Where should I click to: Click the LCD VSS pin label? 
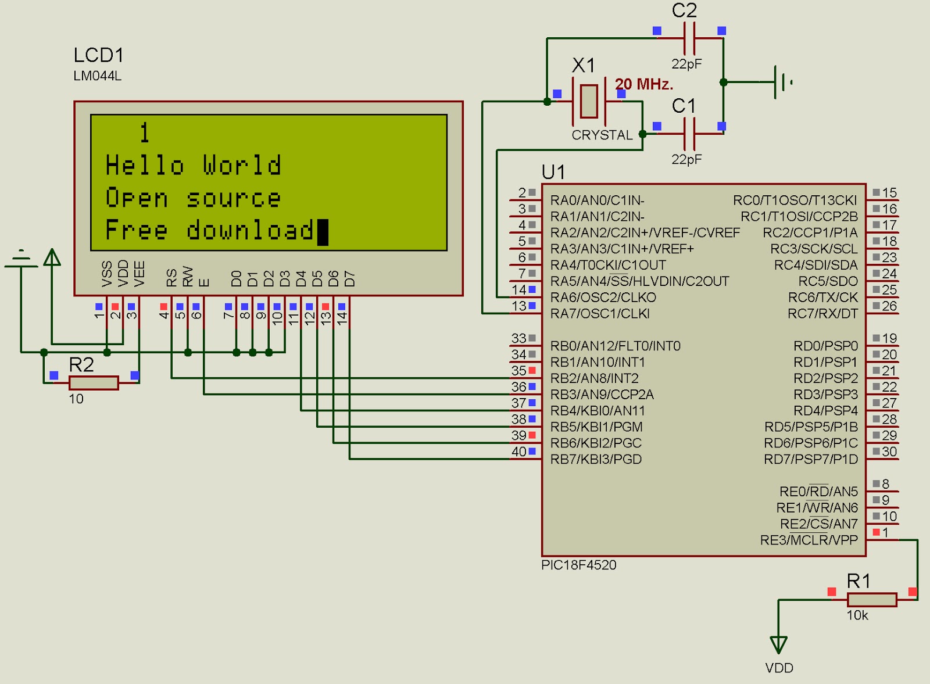click(107, 274)
